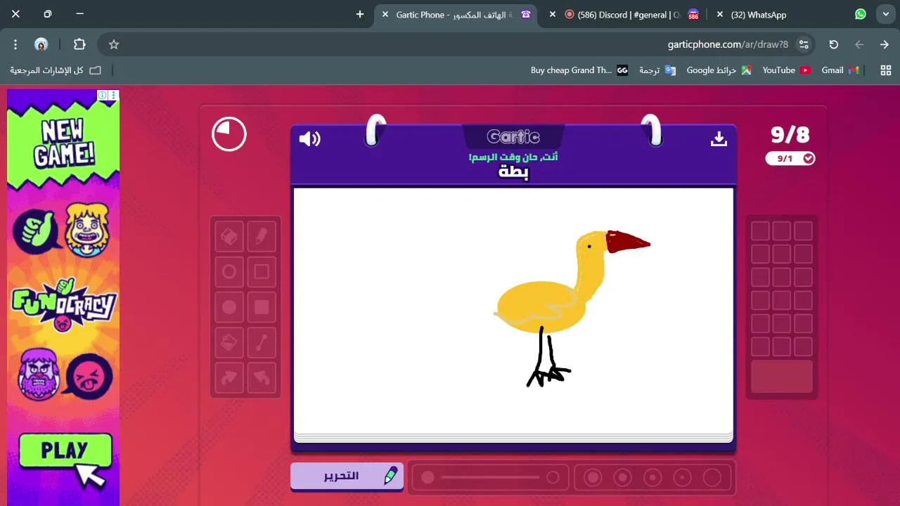Click the round timer clock
The height and width of the screenshot is (506, 900).
229,134
